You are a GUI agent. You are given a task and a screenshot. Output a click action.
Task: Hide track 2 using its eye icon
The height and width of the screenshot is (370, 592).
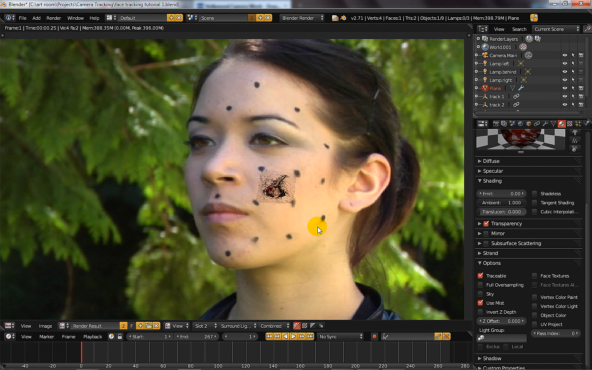tap(565, 104)
